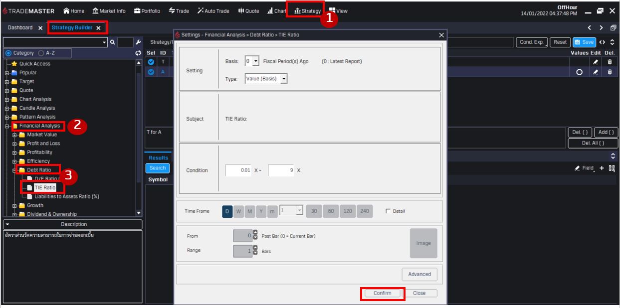Image resolution: width=620 pixels, height=308 pixels.
Task: Enable the Detail checkbox
Action: pyautogui.click(x=388, y=211)
